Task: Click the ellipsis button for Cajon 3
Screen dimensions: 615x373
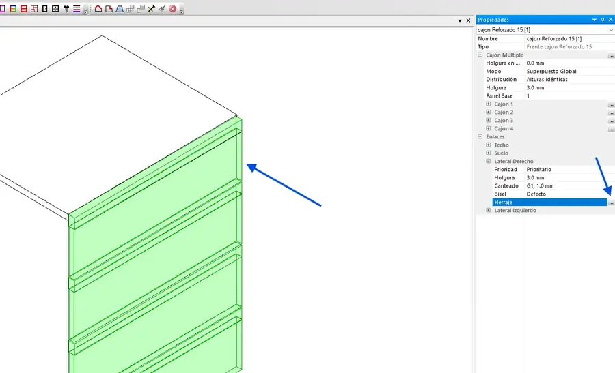Action: [x=611, y=121]
